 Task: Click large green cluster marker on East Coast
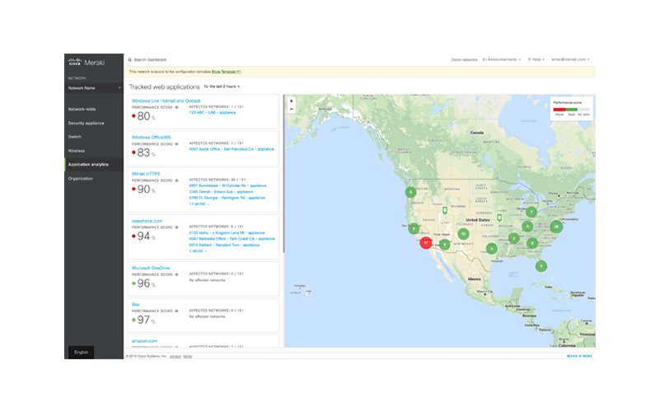556,227
